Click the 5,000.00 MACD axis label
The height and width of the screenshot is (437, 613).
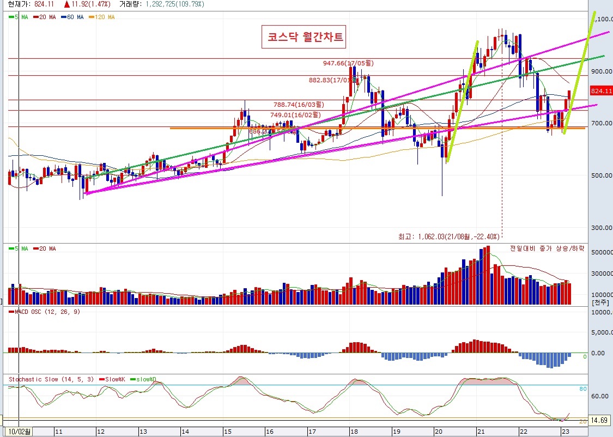(602, 332)
